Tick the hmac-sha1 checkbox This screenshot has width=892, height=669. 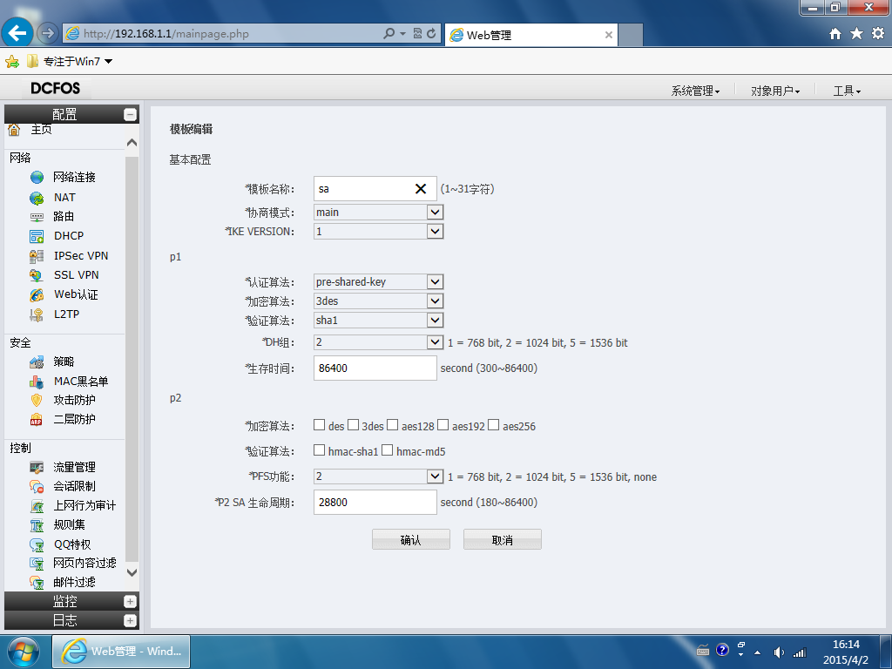[320, 450]
